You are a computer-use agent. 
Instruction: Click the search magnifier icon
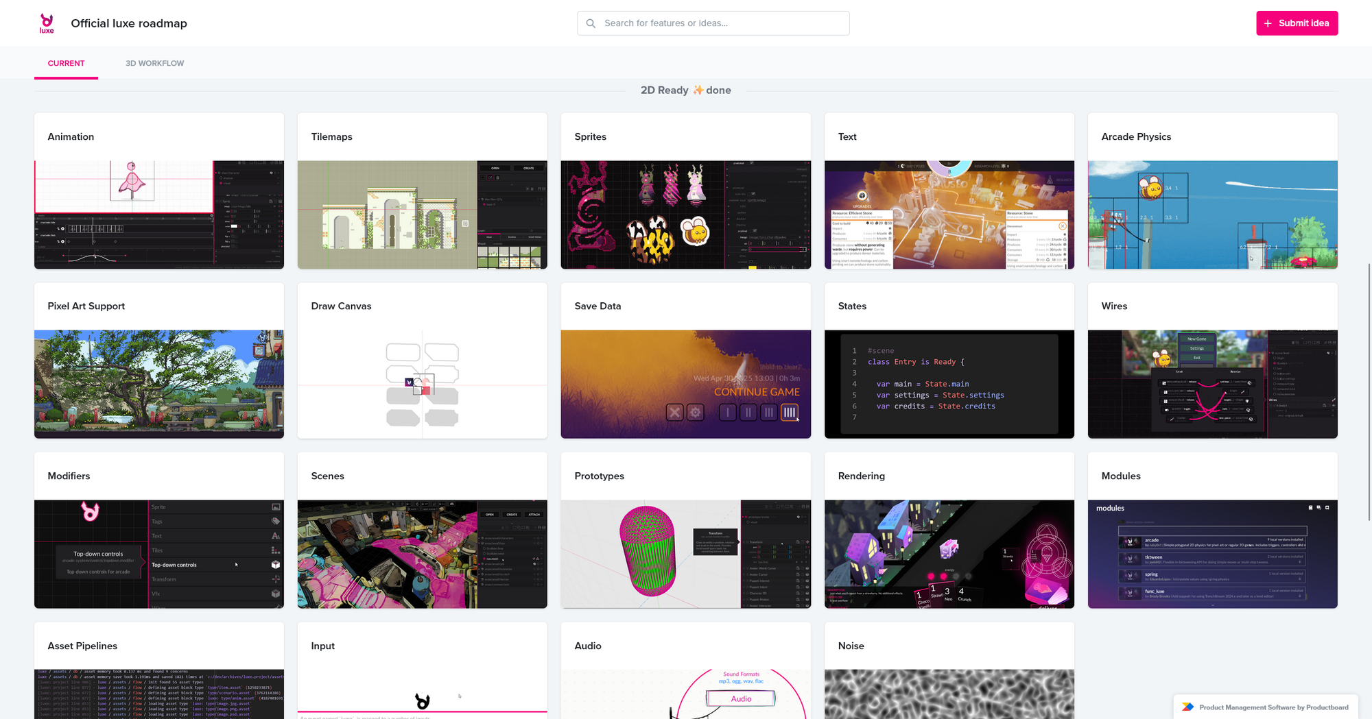(x=591, y=23)
